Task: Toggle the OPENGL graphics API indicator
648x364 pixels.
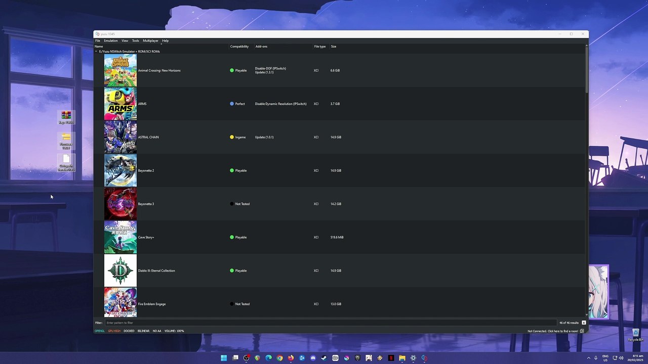Action: (x=100, y=331)
